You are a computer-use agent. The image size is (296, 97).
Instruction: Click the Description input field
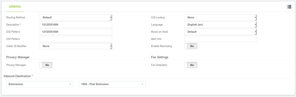(76, 25)
